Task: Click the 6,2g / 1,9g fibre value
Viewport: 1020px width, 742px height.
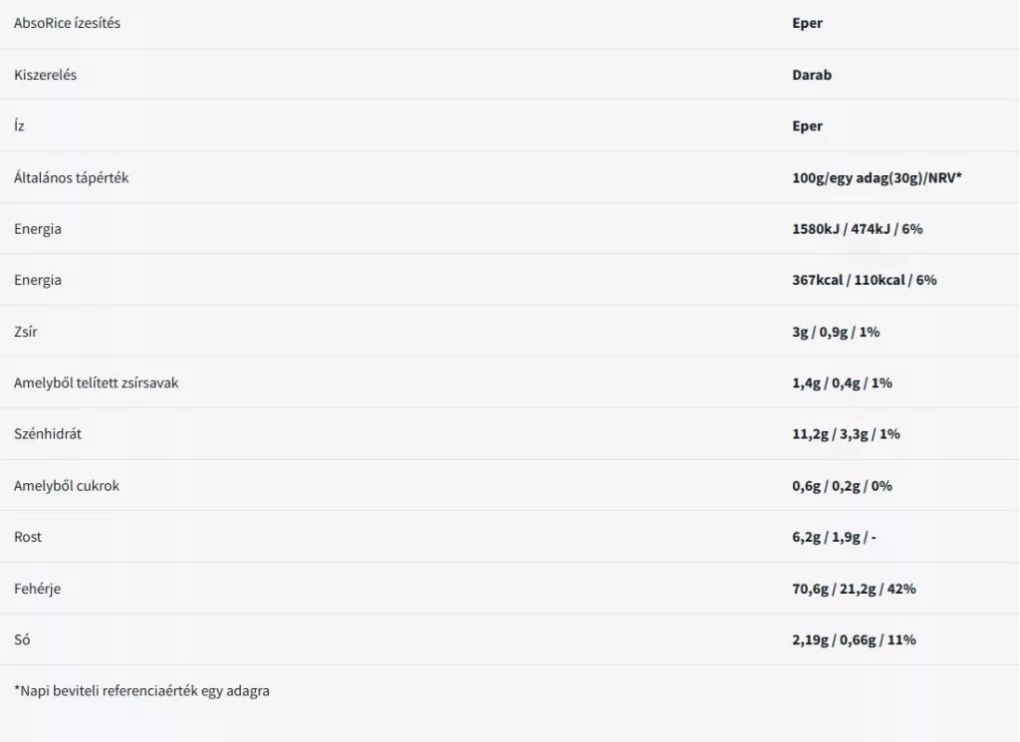Action: point(834,537)
